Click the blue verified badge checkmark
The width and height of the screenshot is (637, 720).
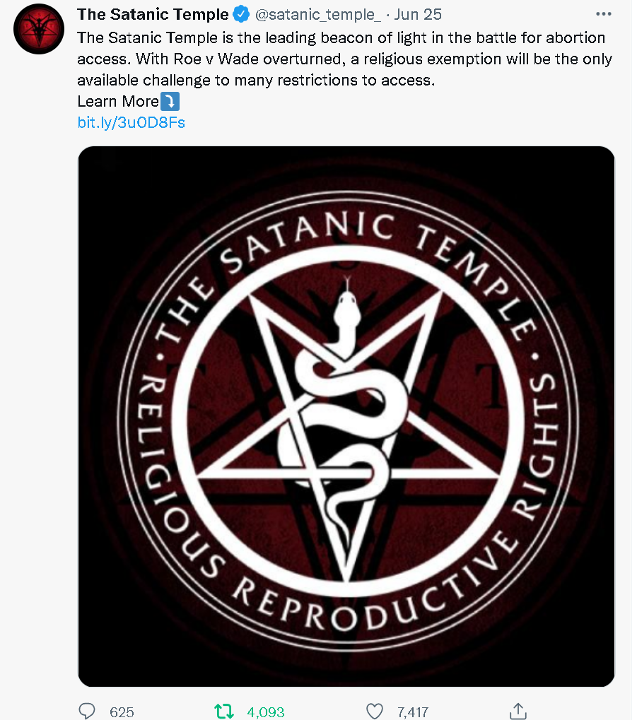tap(241, 14)
